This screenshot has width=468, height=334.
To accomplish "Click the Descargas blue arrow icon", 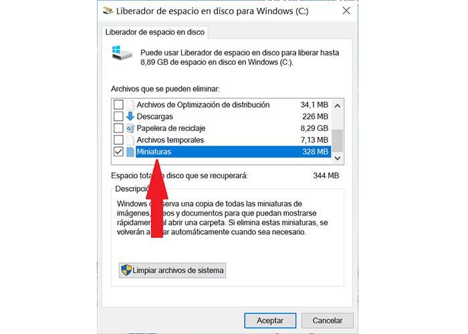I will (130, 116).
